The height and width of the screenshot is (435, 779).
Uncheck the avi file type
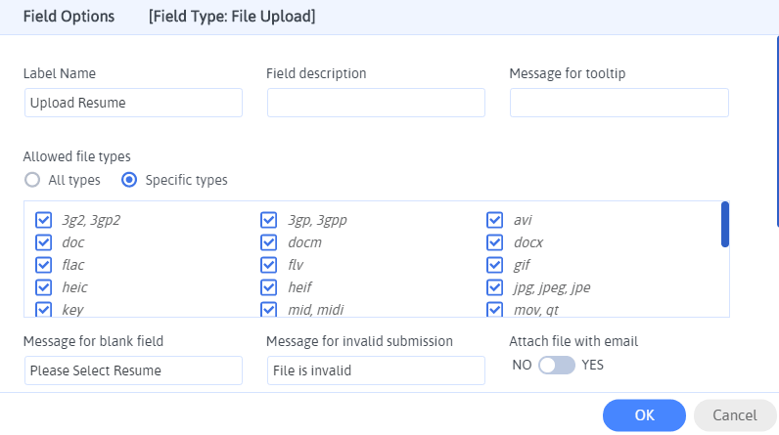[495, 220]
